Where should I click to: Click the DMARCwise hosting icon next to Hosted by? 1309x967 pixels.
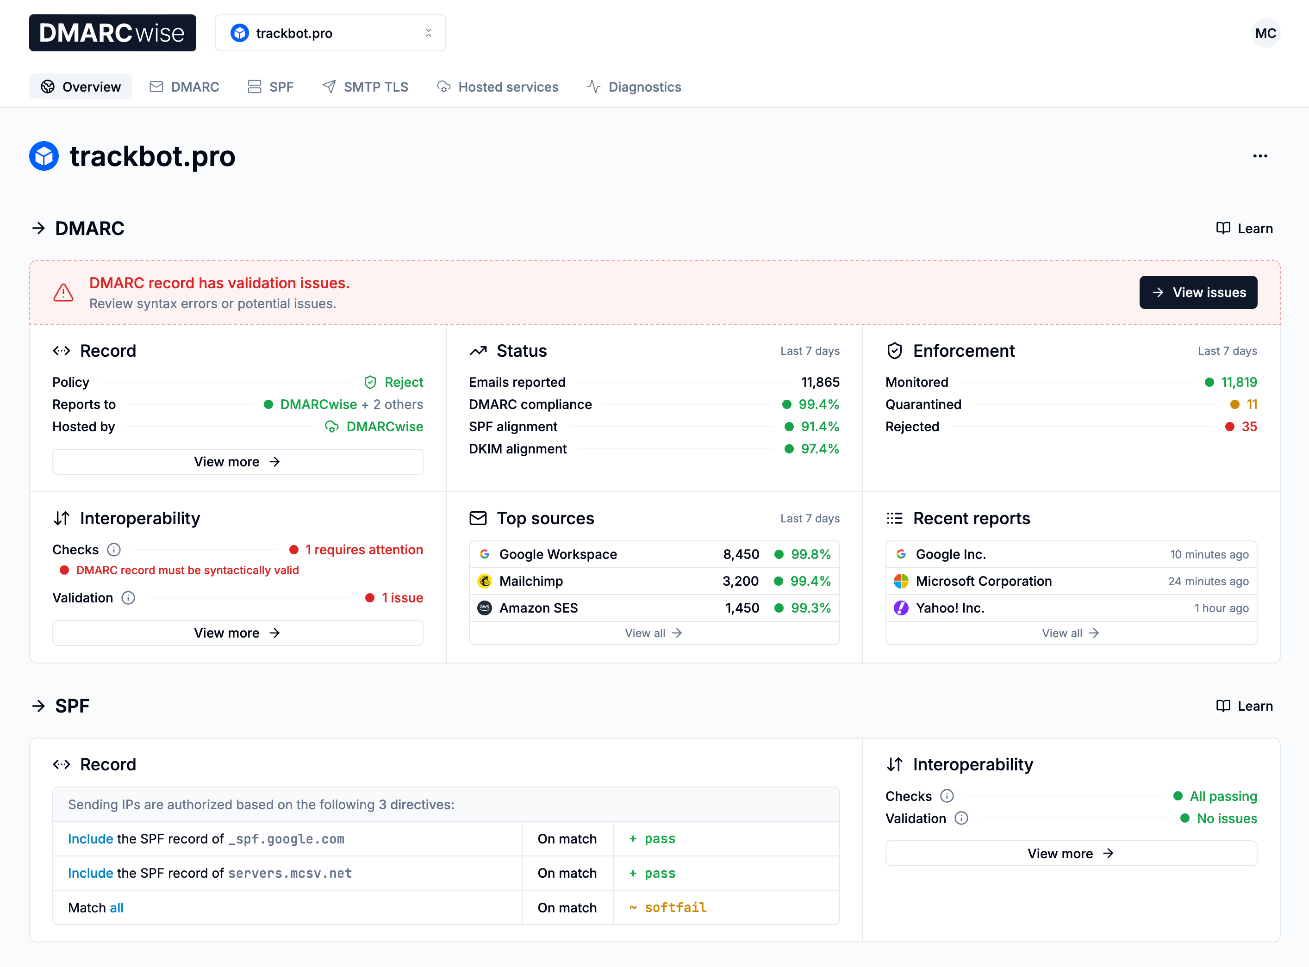click(331, 426)
